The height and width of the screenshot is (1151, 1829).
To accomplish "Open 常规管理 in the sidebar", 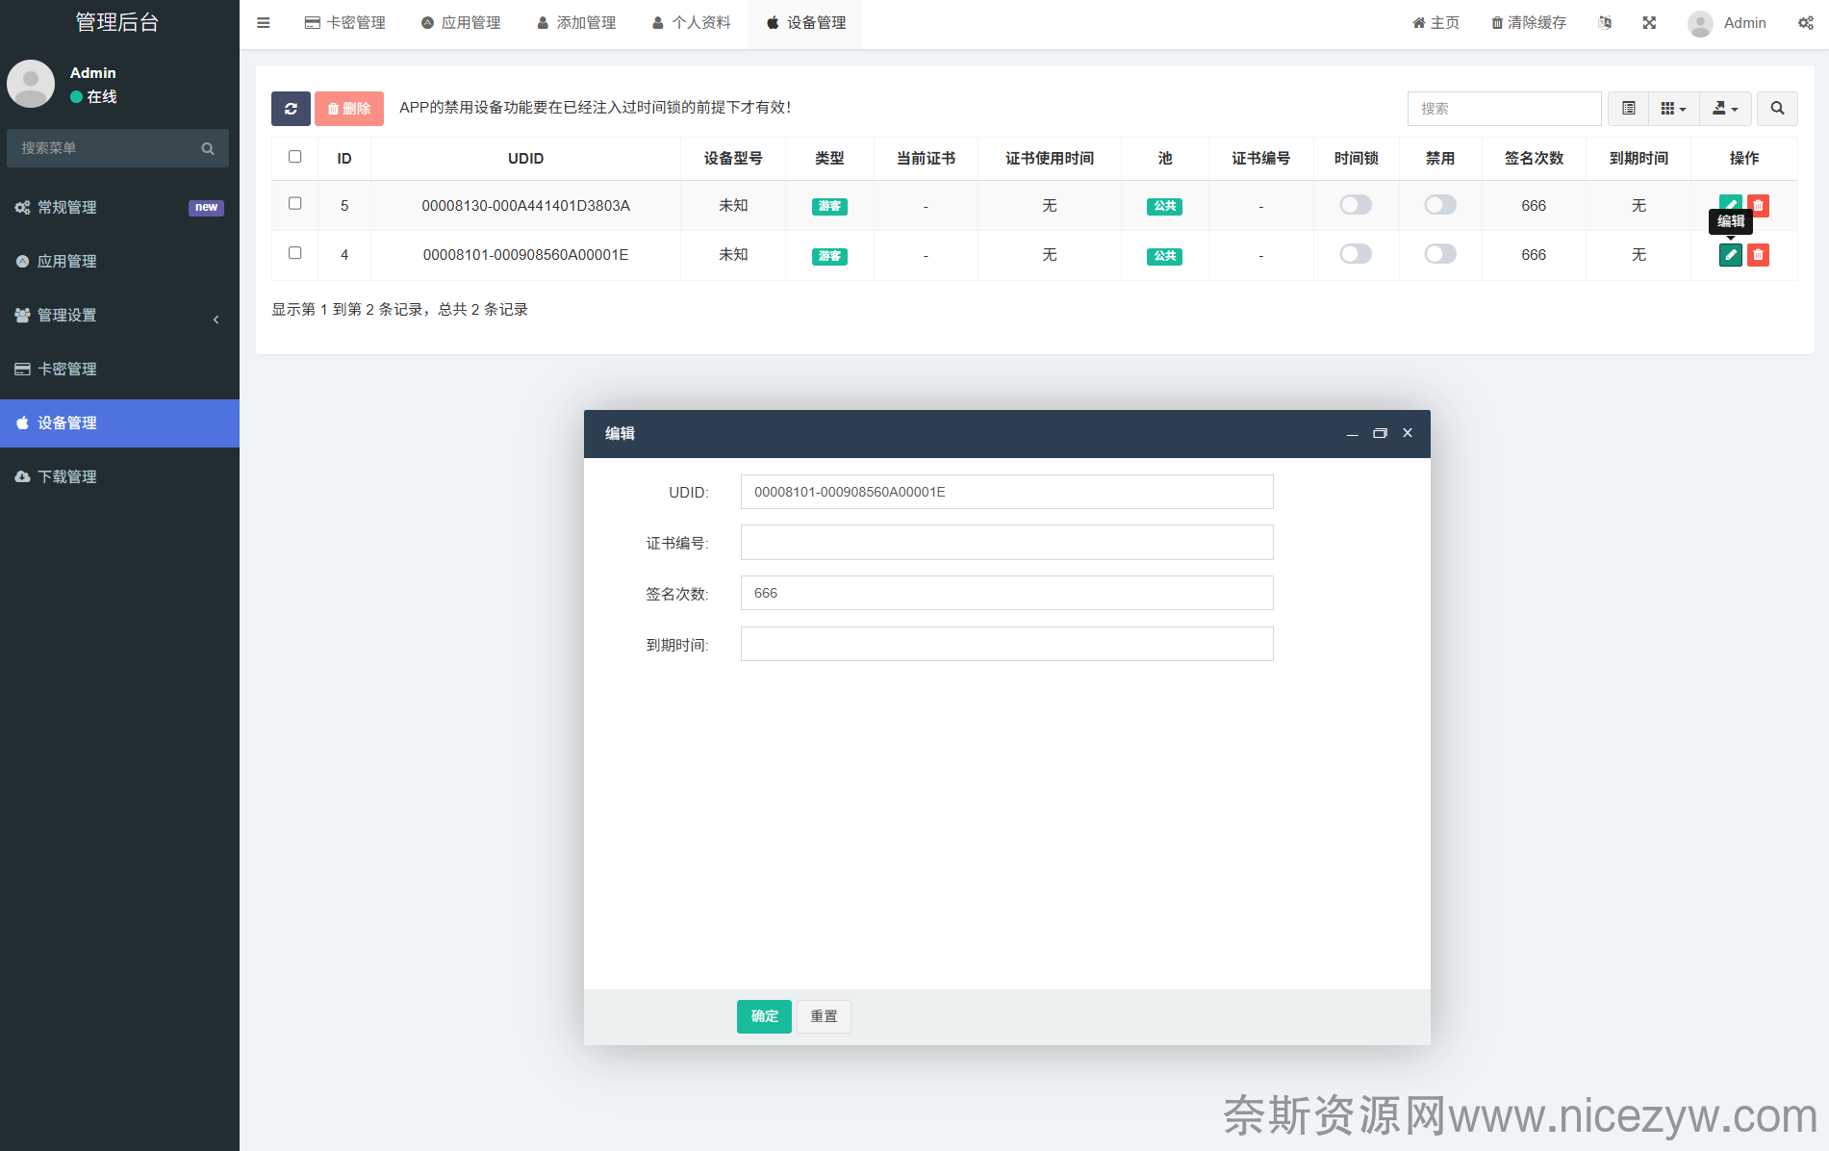I will pyautogui.click(x=119, y=208).
